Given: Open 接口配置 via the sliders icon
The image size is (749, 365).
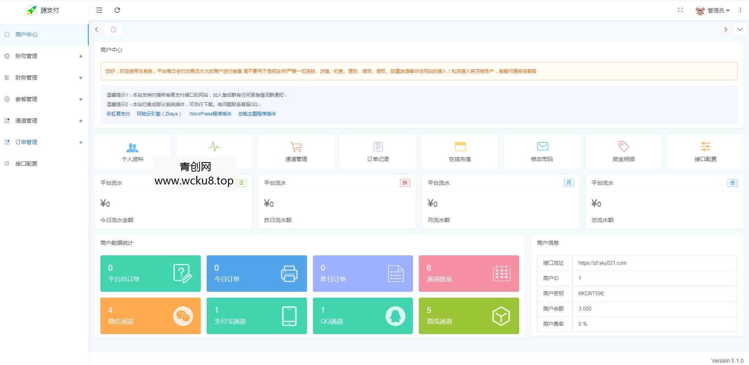Looking at the screenshot, I should click(705, 146).
